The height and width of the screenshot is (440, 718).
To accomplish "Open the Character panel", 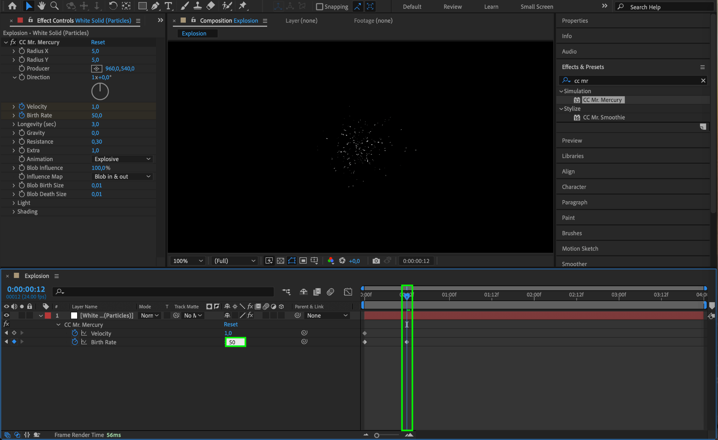I will tap(574, 187).
